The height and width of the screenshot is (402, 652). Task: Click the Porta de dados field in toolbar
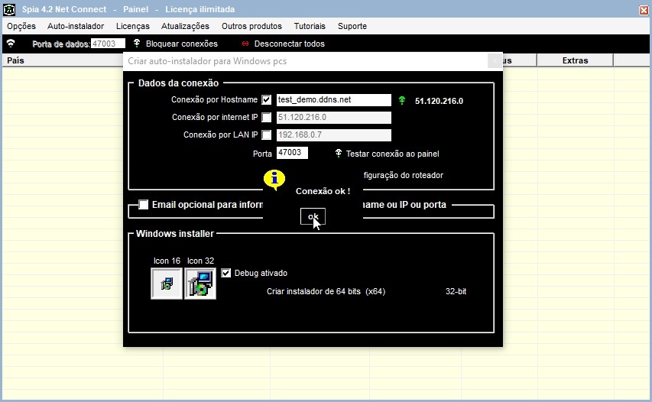click(108, 44)
